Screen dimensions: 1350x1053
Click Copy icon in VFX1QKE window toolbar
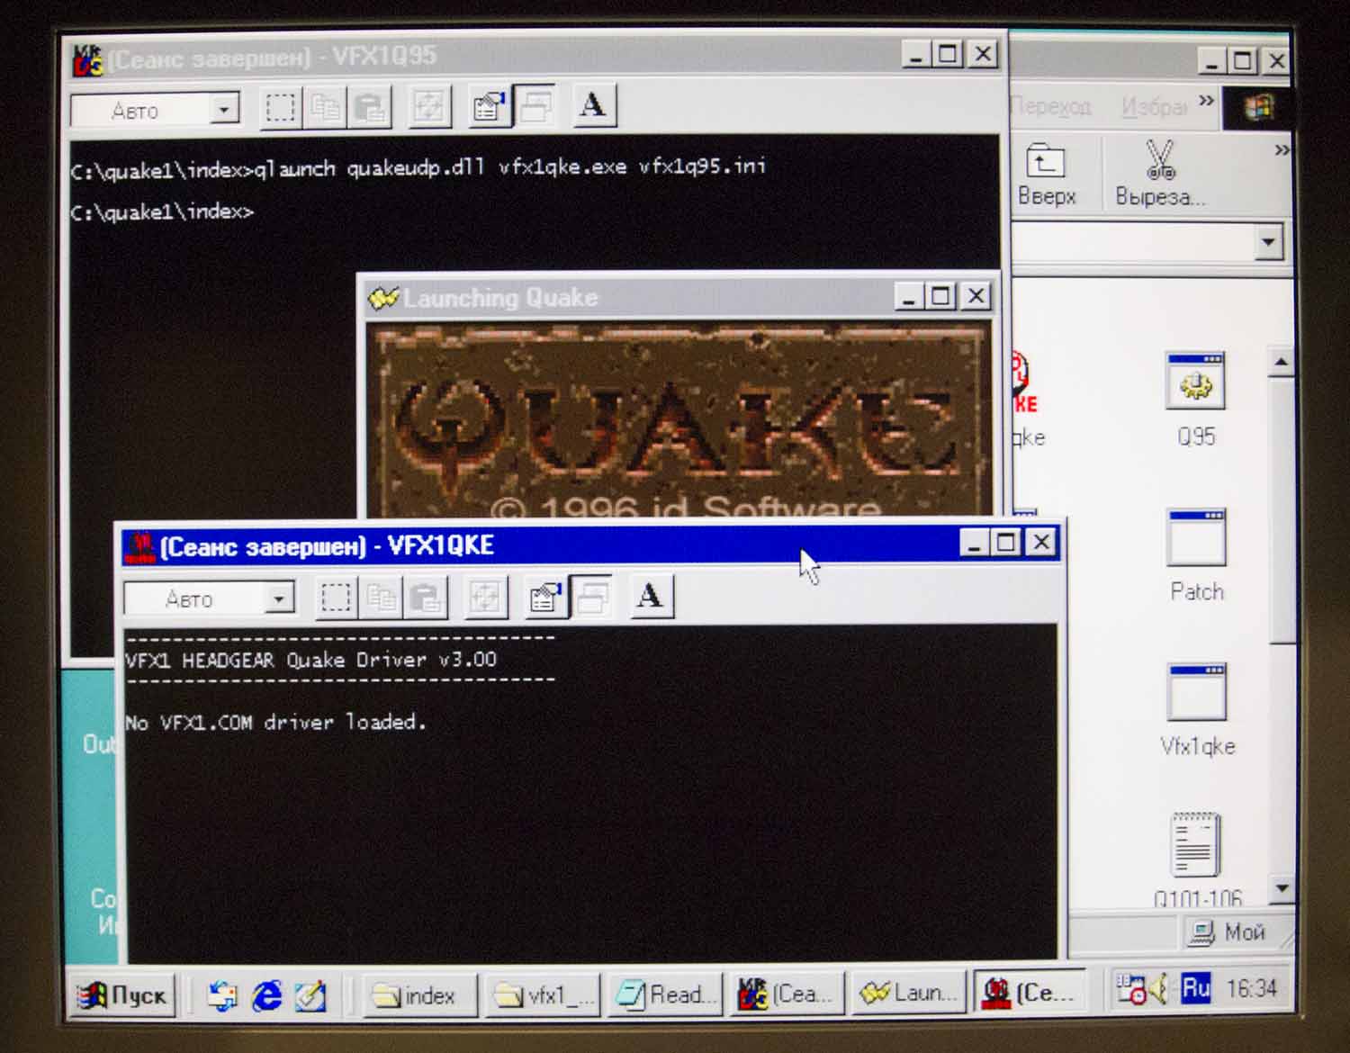(x=381, y=598)
